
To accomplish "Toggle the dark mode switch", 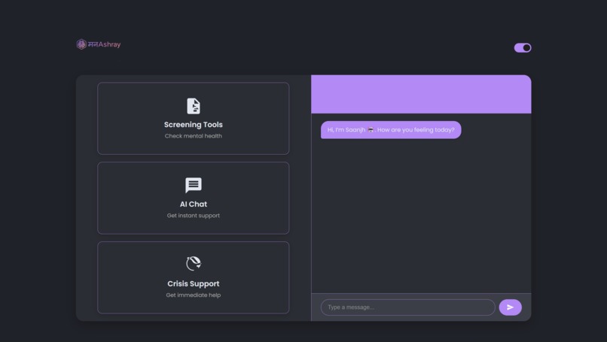I will [x=523, y=47].
